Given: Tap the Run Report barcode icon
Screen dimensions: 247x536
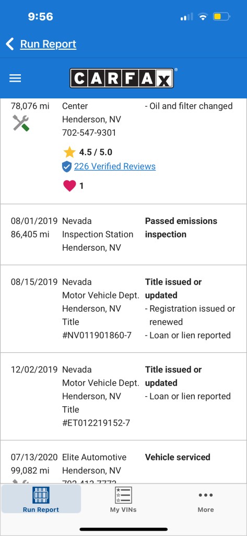Looking at the screenshot, I should coord(41,495).
